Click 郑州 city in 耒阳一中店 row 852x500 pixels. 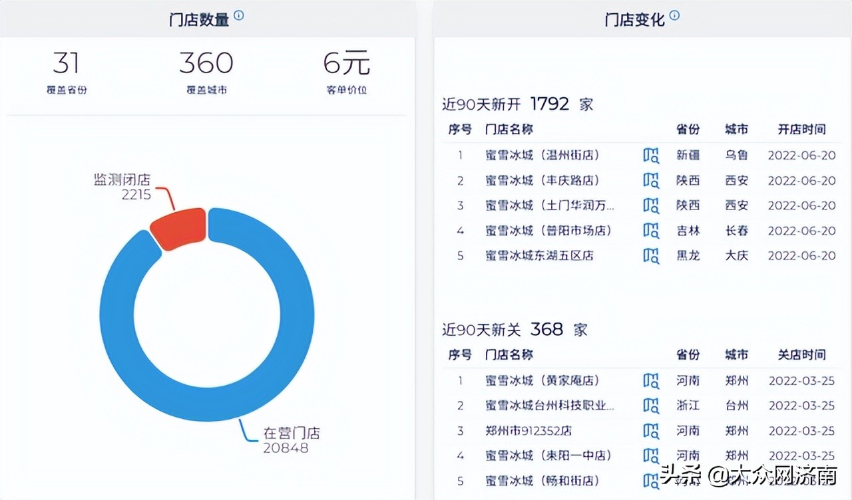737,456
